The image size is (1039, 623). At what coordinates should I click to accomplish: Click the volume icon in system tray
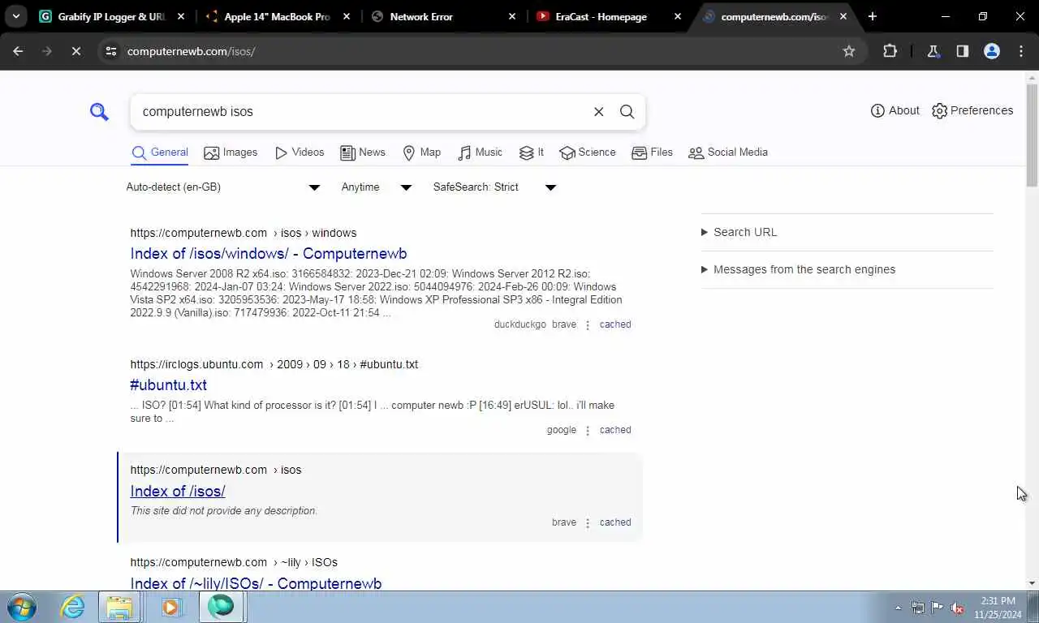point(958,608)
